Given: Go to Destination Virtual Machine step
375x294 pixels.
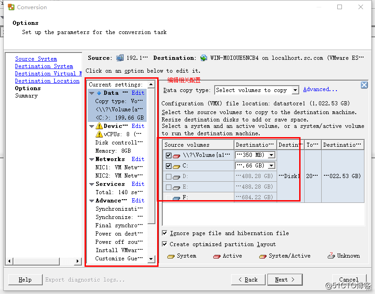Looking at the screenshot, I should pos(48,74).
